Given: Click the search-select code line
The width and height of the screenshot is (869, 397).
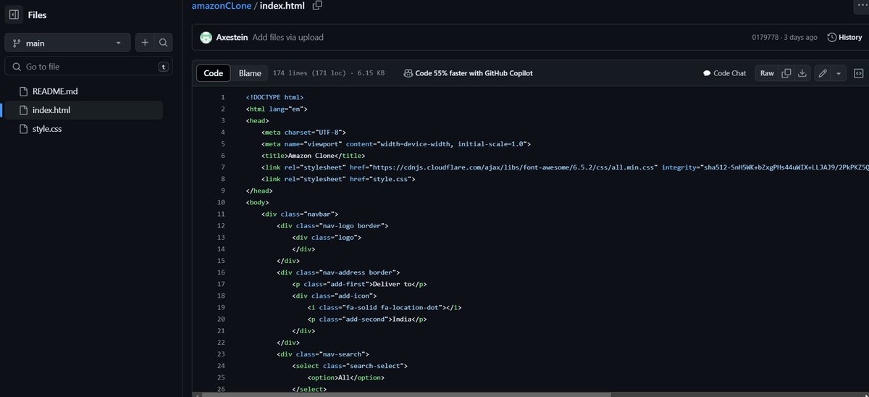Looking at the screenshot, I should point(350,366).
